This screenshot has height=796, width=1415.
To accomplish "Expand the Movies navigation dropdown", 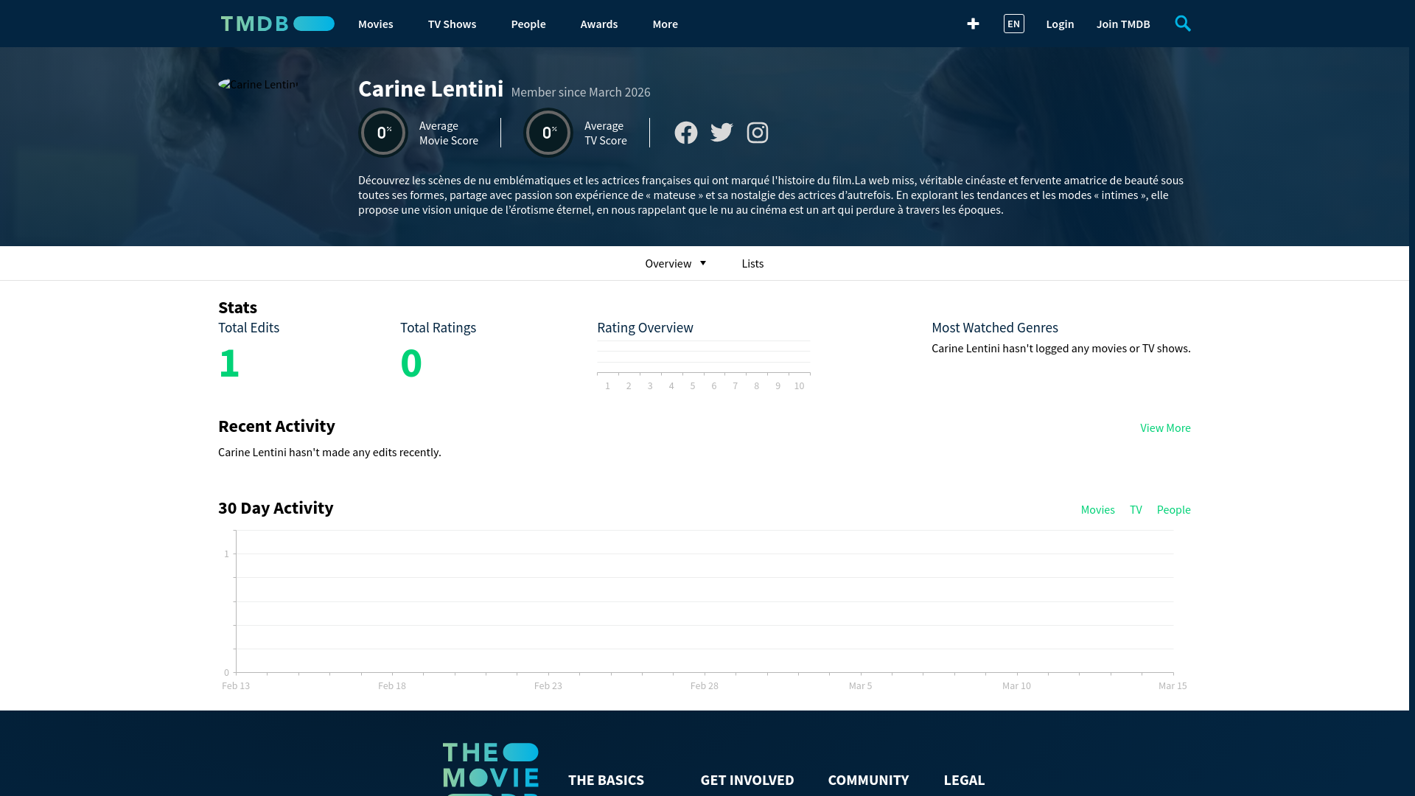I will 375,24.
